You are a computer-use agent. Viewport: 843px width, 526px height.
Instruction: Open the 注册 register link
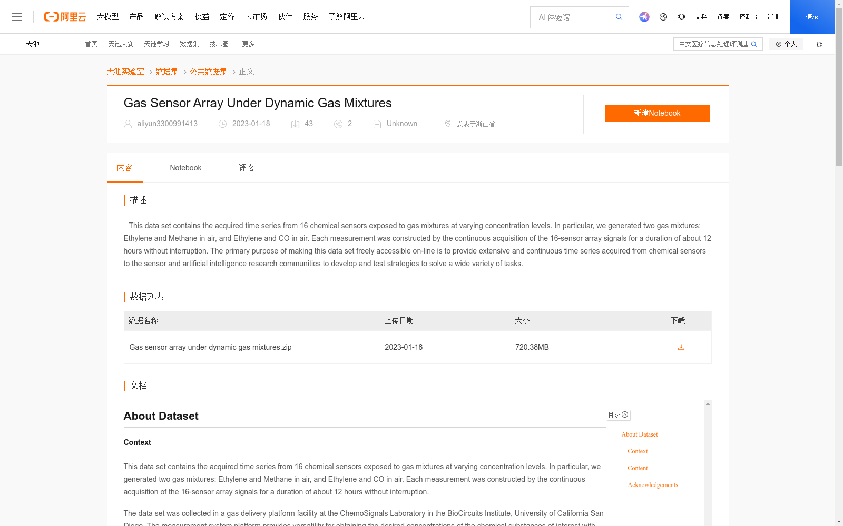pos(773,17)
